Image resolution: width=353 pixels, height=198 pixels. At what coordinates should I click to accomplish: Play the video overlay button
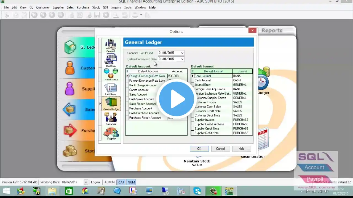coord(176,98)
